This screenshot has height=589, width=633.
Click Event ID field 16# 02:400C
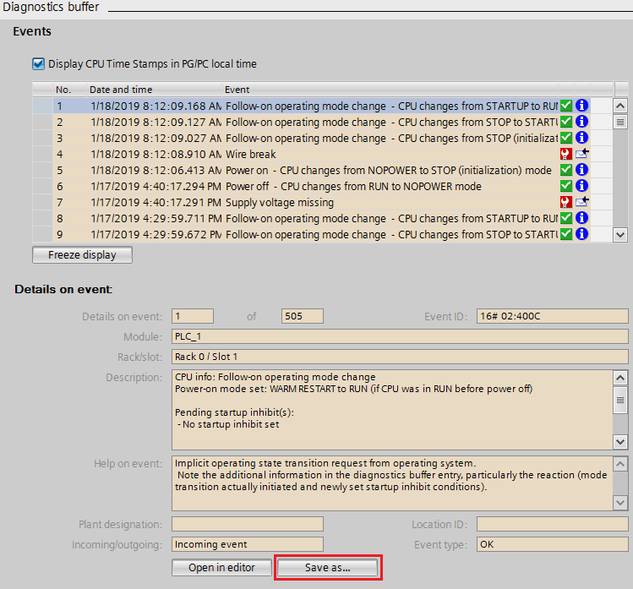click(x=552, y=316)
